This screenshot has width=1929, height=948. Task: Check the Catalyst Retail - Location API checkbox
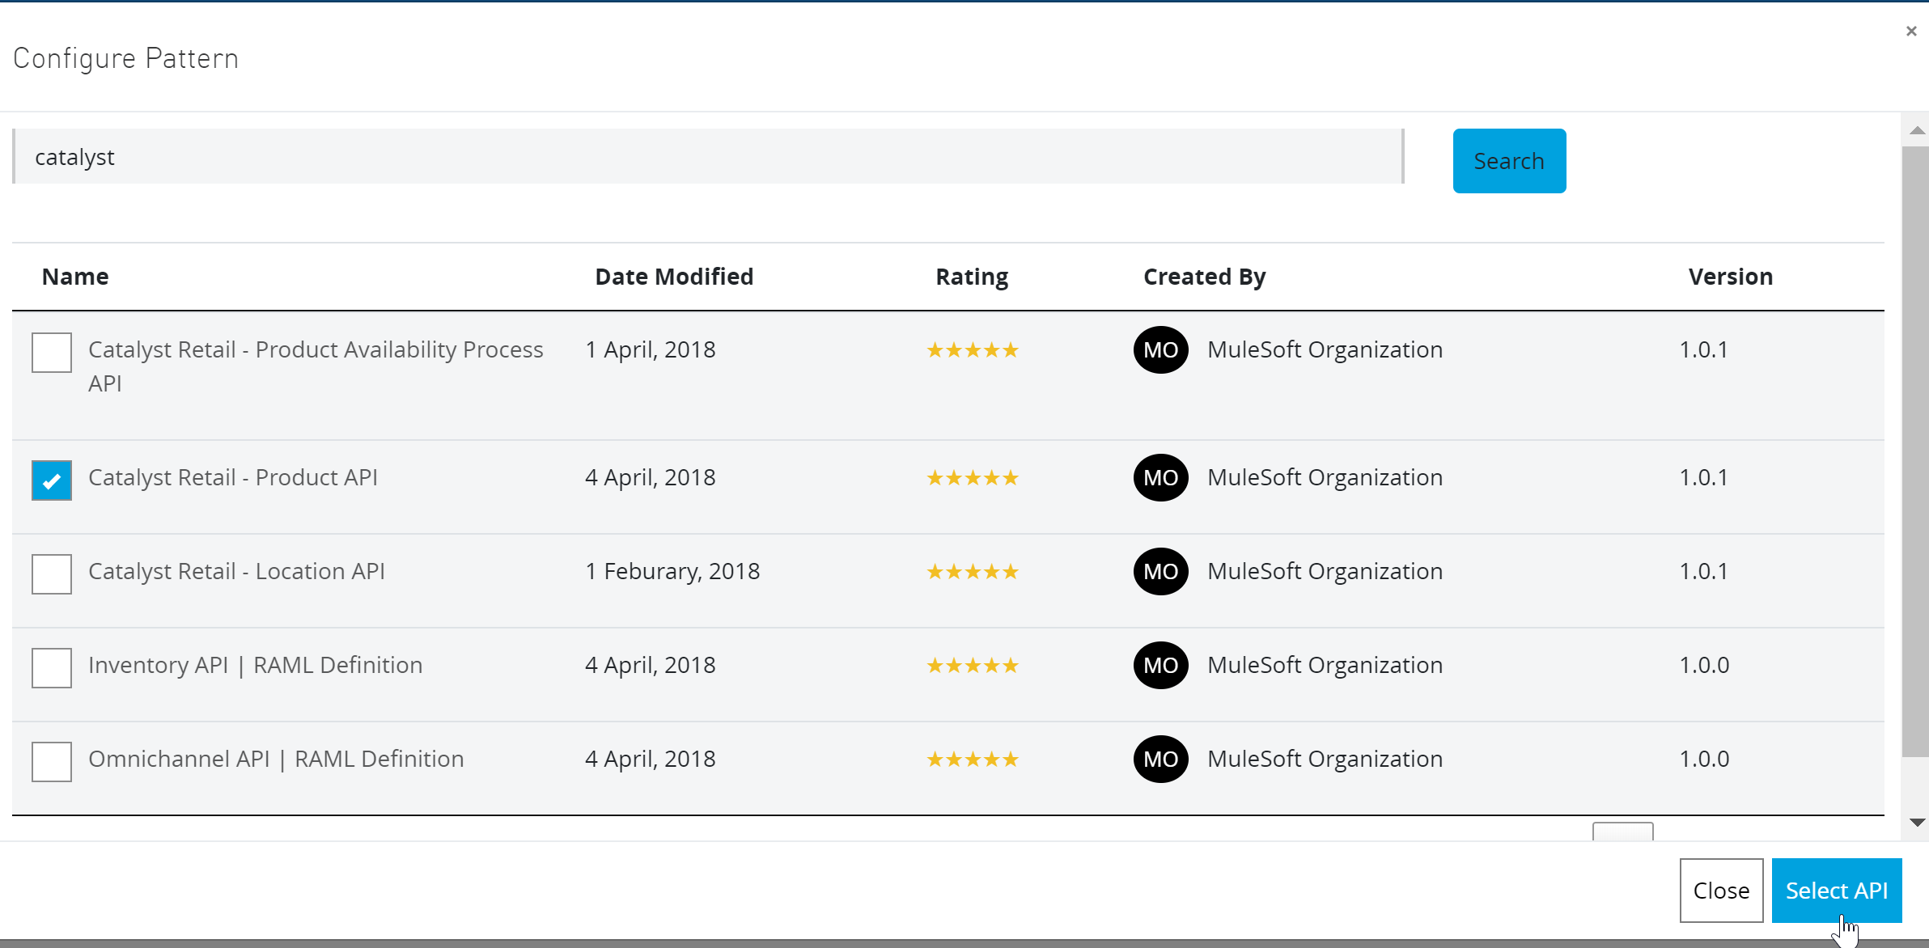52,574
